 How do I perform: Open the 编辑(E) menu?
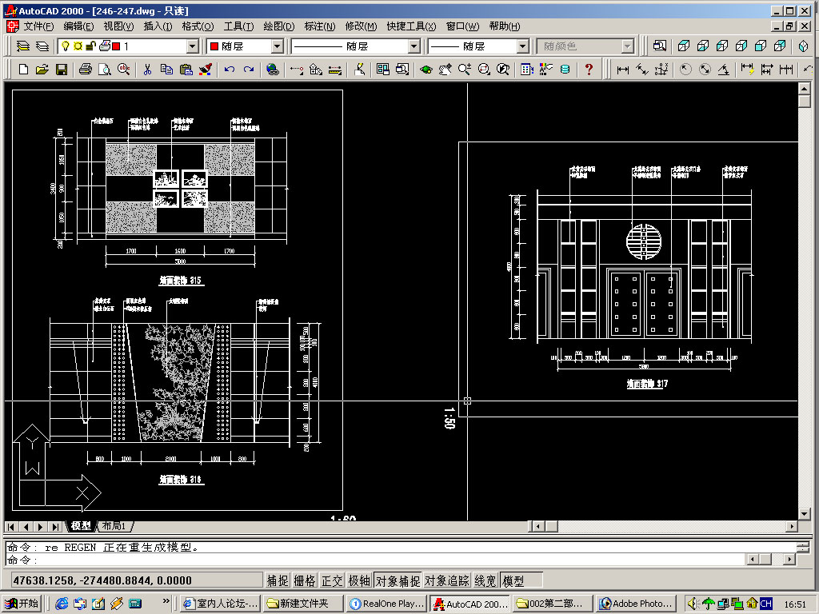point(78,26)
